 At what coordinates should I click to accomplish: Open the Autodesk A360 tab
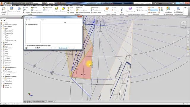pyautogui.click(x=76, y=5)
